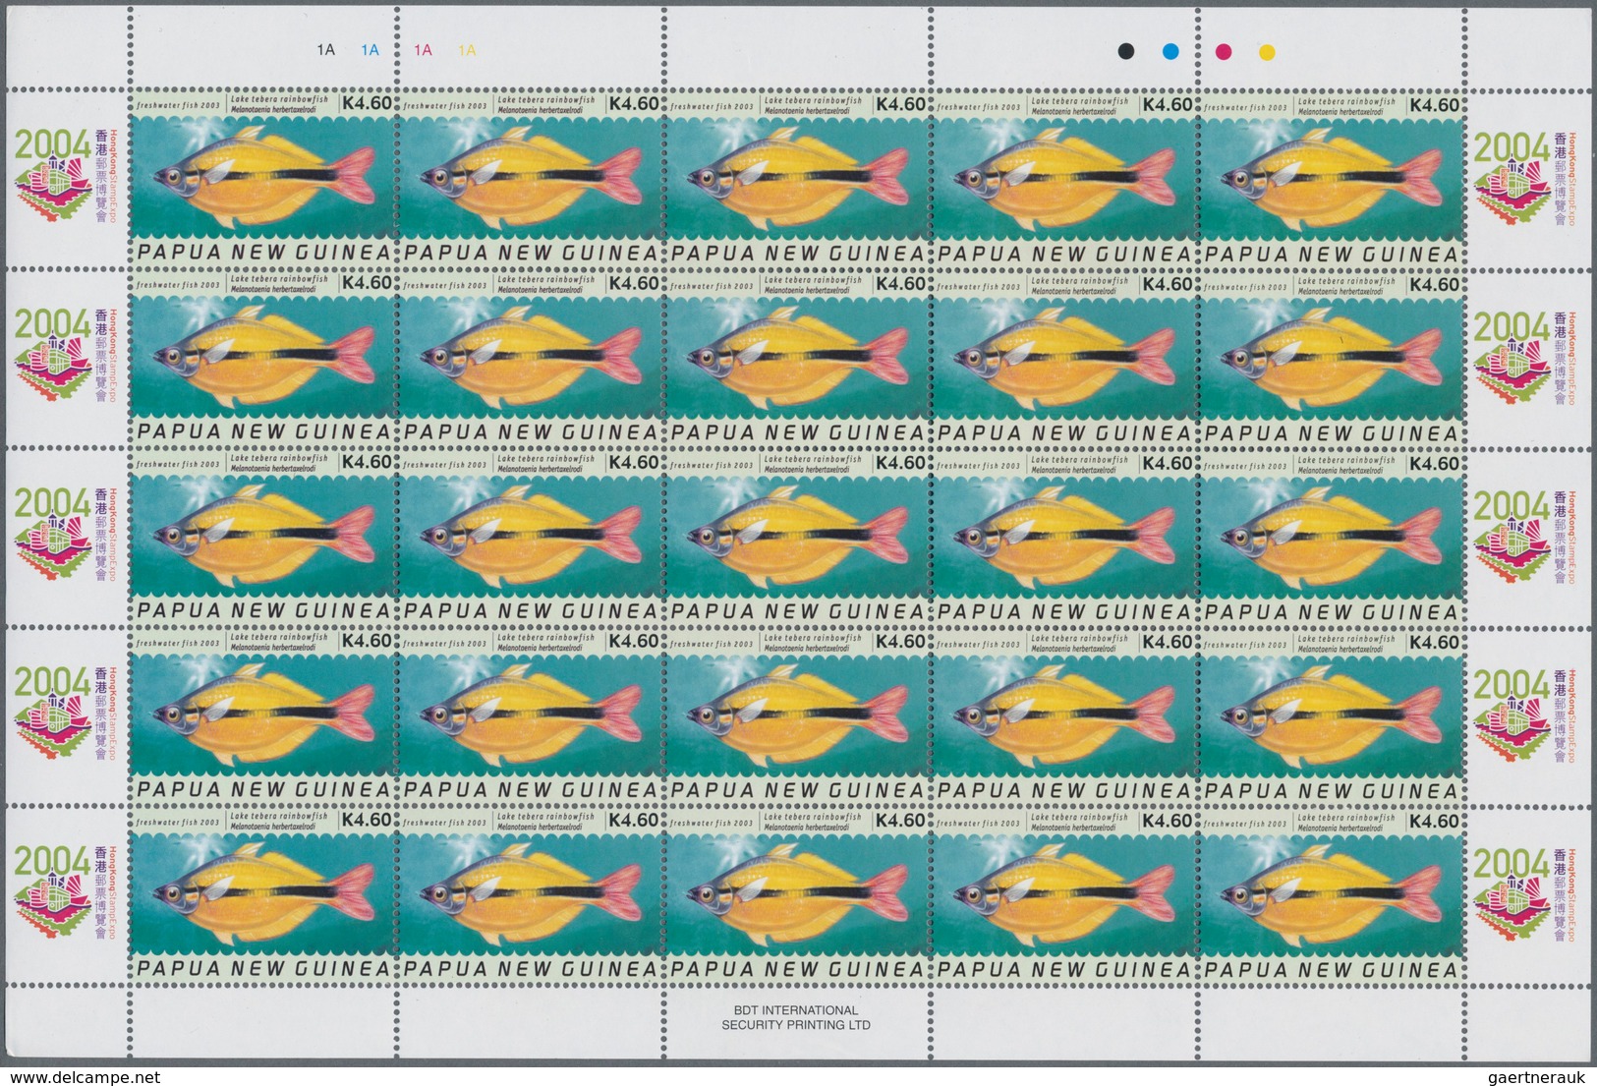Select the red '1A' plate number

click(x=424, y=50)
